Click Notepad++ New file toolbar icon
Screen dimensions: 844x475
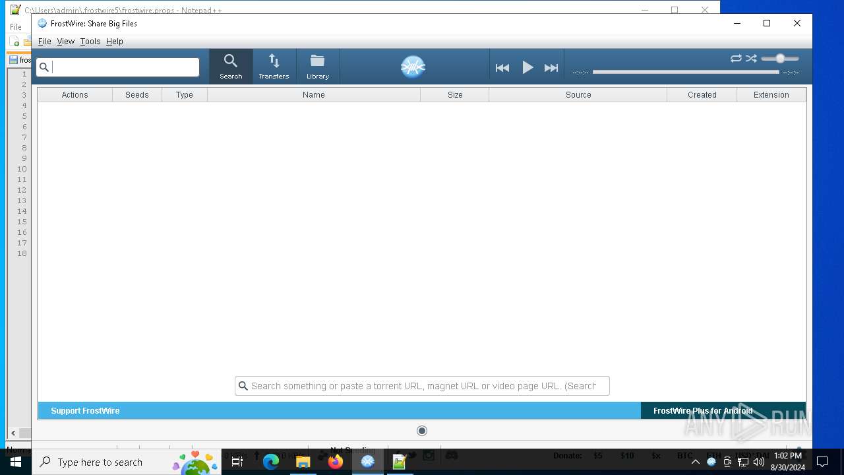[15, 42]
